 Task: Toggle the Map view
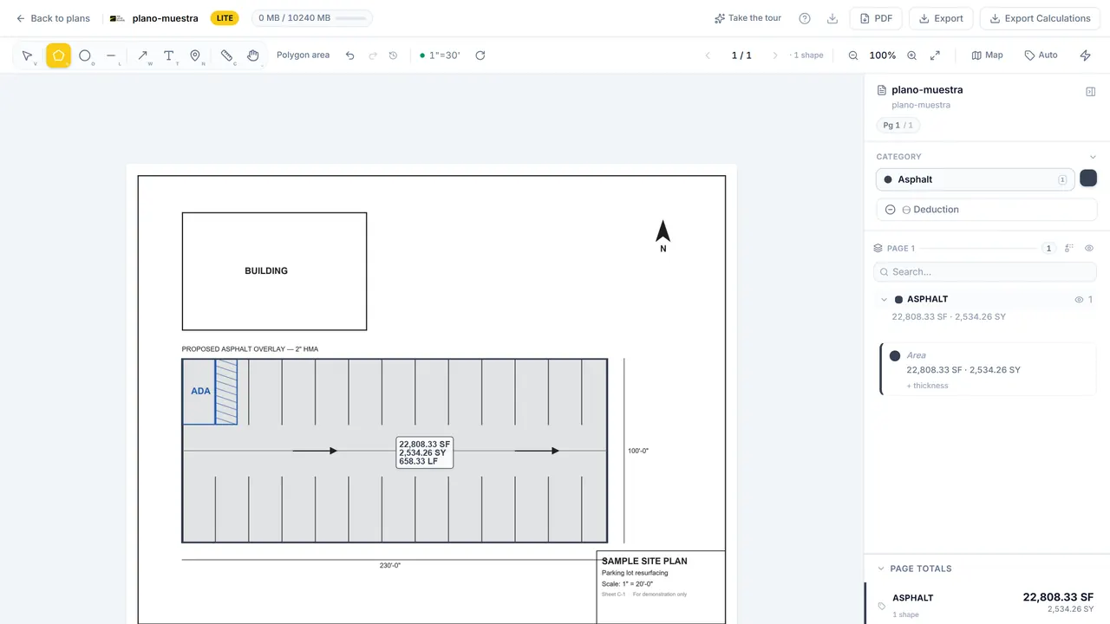[x=987, y=55]
